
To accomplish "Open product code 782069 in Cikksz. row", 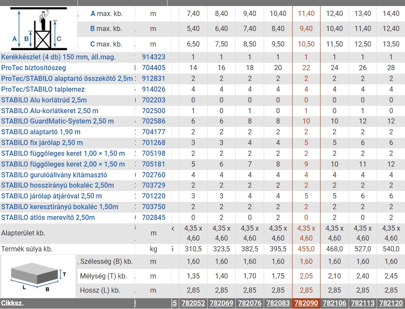I will pyautogui.click(x=221, y=303).
